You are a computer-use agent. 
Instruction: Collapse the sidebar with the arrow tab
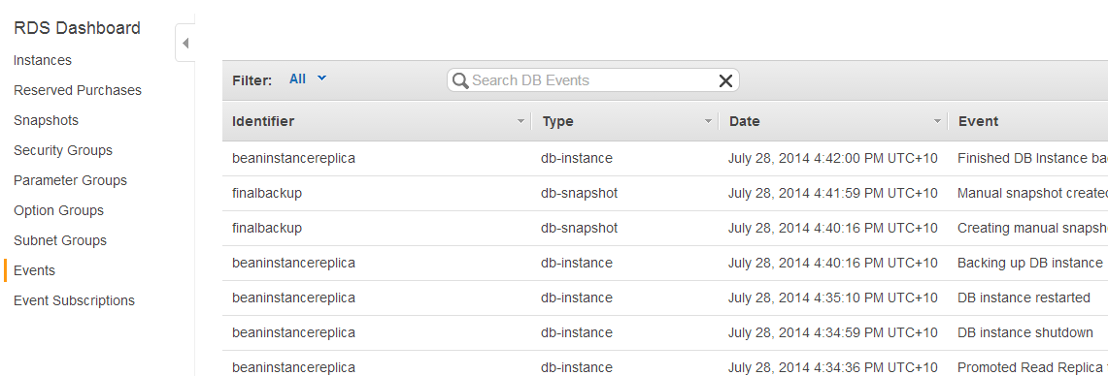185,44
